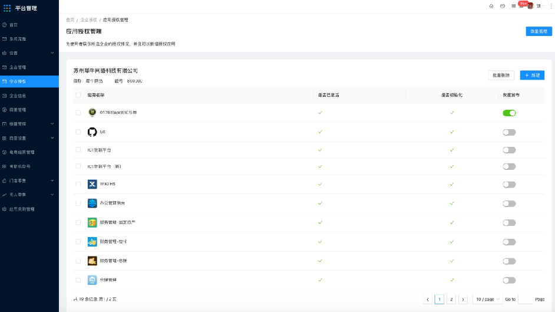This screenshot has height=312, width=555.
Task: Open the app grid icon in top bar
Action: click(514, 6)
